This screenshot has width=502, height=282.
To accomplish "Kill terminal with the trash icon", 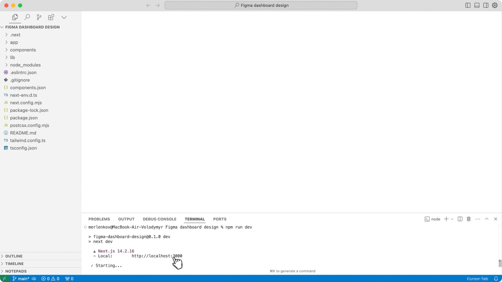I will point(469,219).
